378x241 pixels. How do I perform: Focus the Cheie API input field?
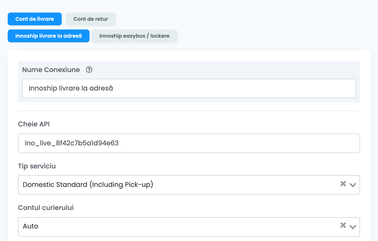point(189,143)
